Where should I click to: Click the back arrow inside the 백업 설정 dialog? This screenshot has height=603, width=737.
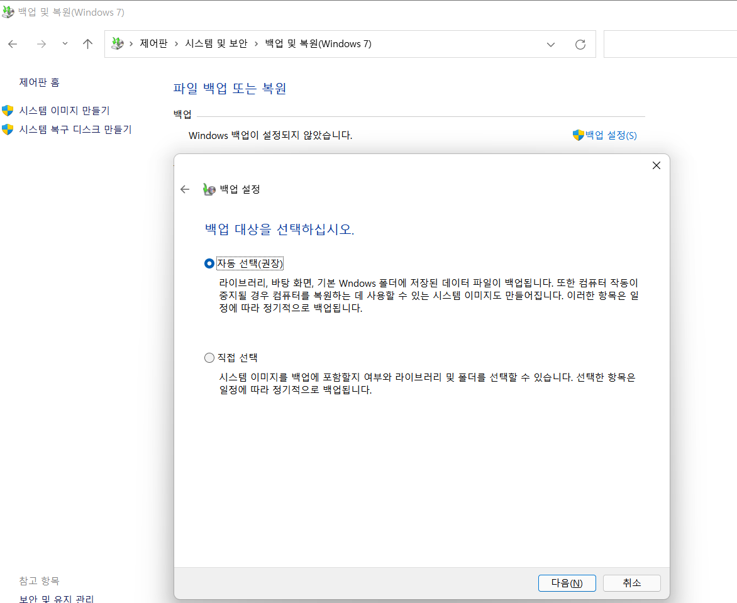(x=184, y=189)
